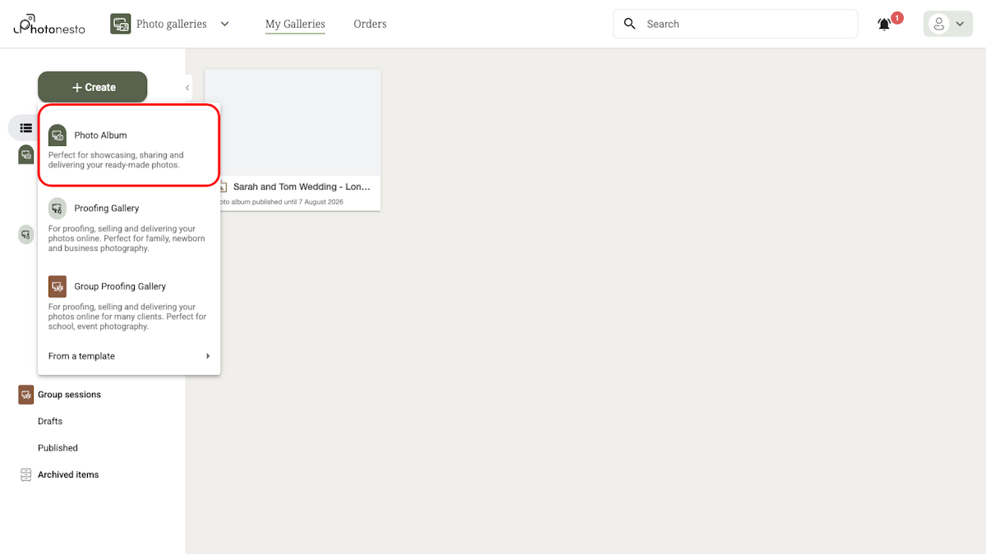Open Published under Group sessions
This screenshot has height=554, width=986.
[58, 448]
